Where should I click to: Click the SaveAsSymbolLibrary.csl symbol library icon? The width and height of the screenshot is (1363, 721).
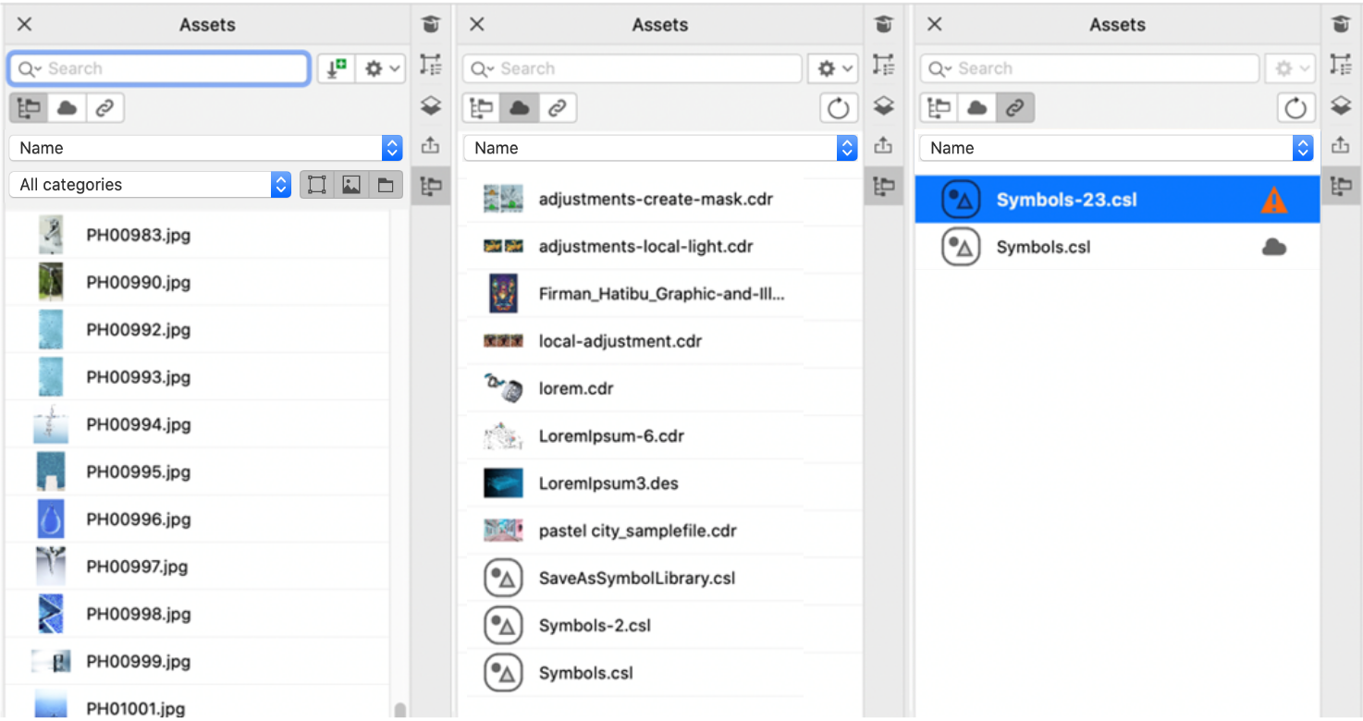pyautogui.click(x=503, y=579)
